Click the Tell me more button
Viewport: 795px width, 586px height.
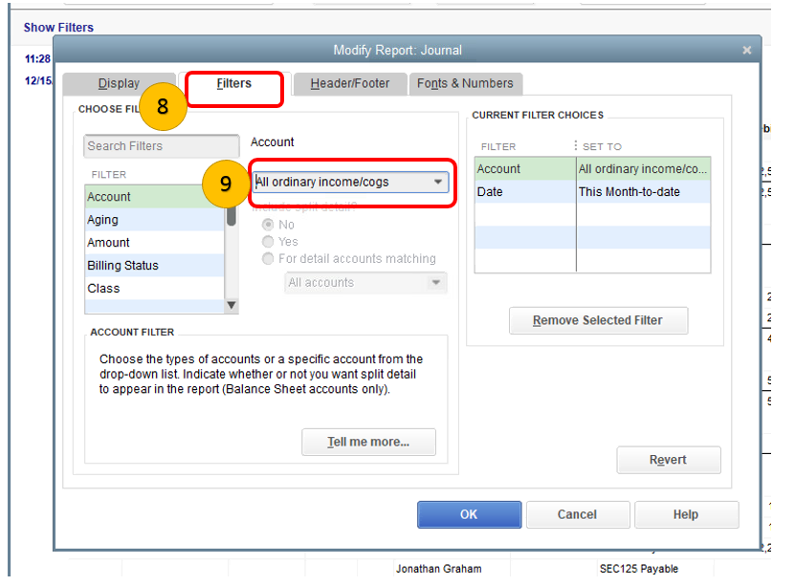tap(368, 442)
